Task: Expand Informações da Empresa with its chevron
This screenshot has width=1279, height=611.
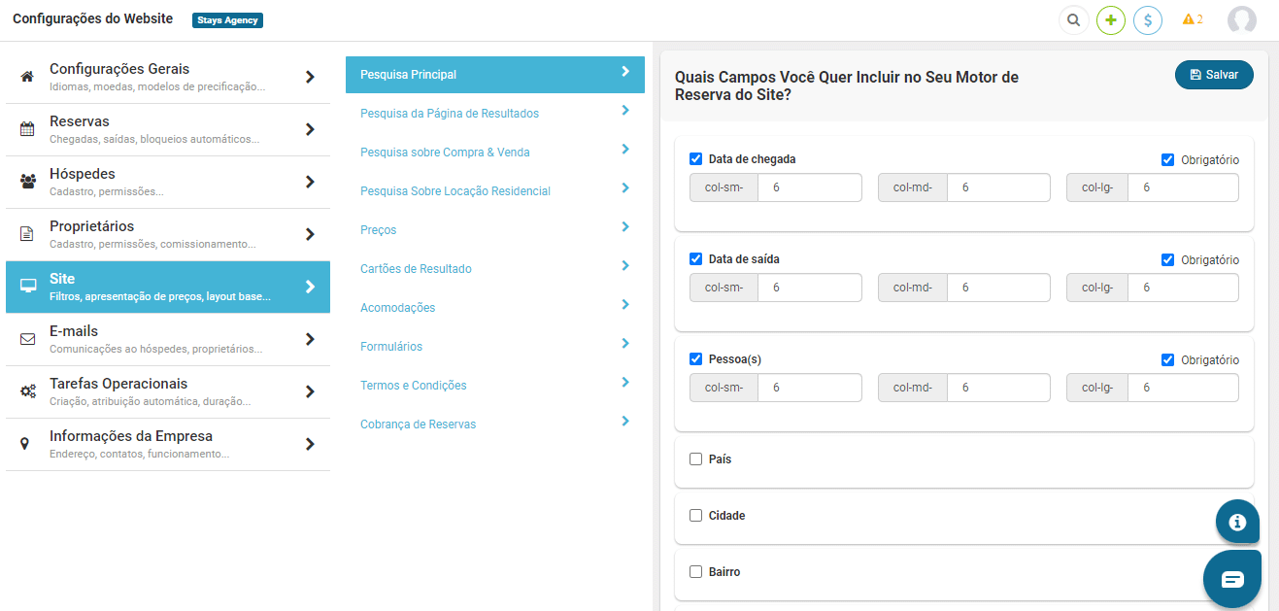Action: tap(310, 444)
